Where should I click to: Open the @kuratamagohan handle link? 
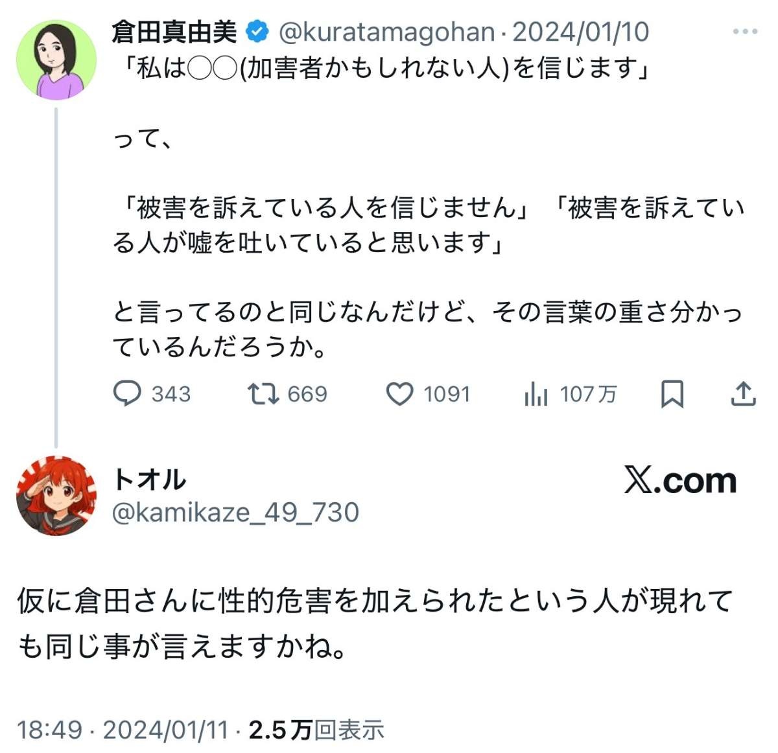(x=386, y=32)
